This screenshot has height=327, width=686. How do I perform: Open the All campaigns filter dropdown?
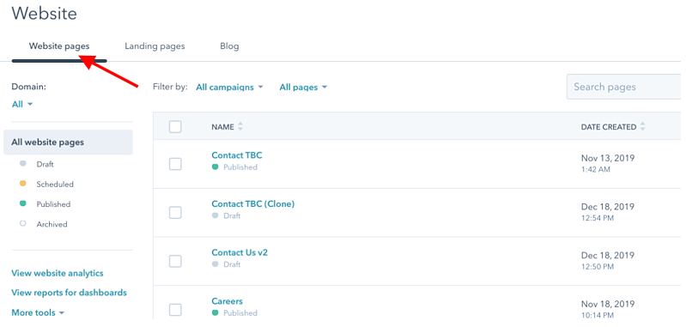(230, 87)
